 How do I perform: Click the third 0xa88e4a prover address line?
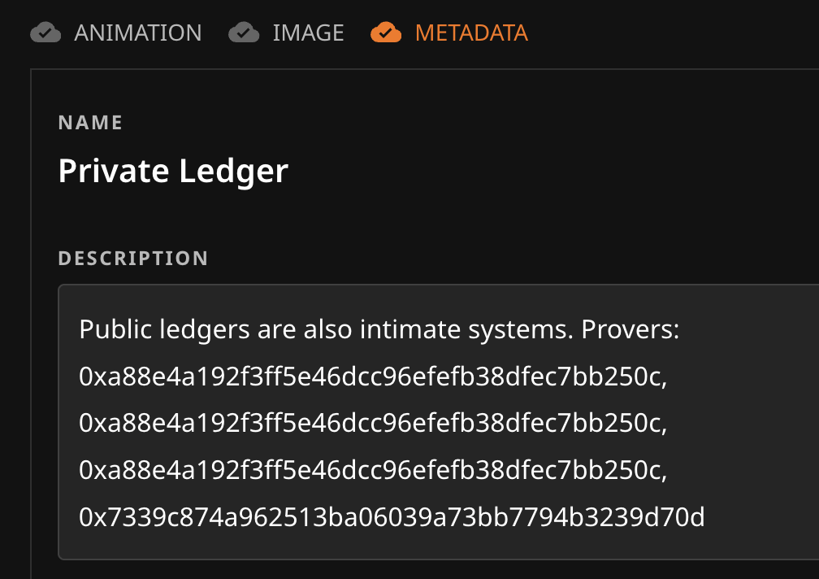(x=371, y=469)
